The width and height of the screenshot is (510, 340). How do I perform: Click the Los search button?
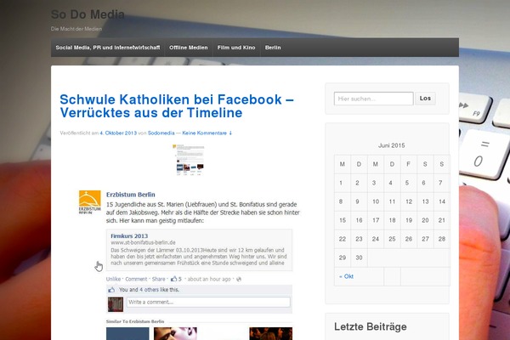pyautogui.click(x=425, y=99)
